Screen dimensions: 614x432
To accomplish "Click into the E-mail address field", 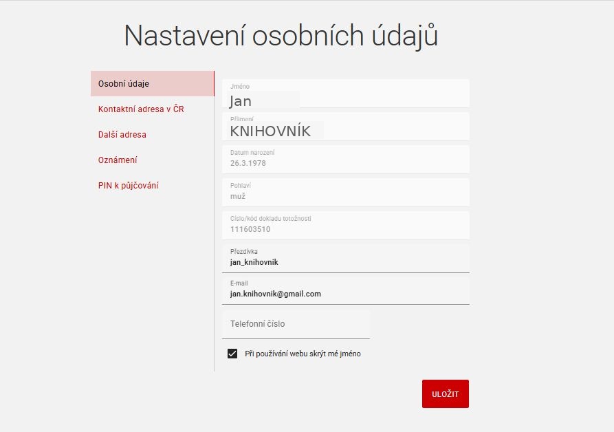I will click(345, 294).
